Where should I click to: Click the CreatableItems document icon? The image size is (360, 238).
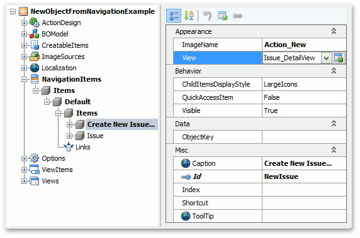coord(35,45)
